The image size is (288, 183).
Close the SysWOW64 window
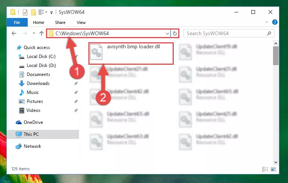270,12
